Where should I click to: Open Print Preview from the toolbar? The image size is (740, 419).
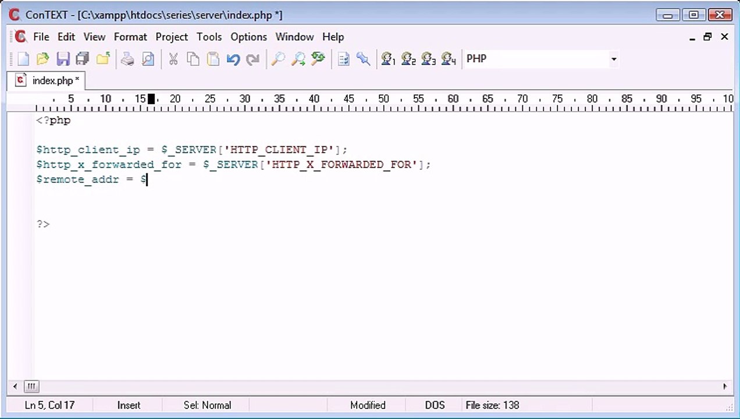tap(148, 59)
